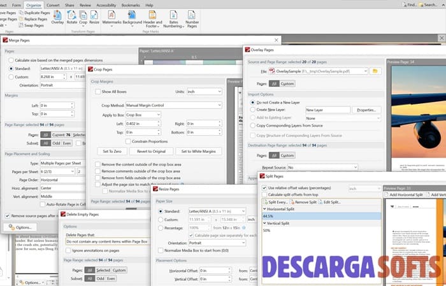Select Create New Layer radio option
Viewport: 446px width, 286px height.
pos(252,110)
